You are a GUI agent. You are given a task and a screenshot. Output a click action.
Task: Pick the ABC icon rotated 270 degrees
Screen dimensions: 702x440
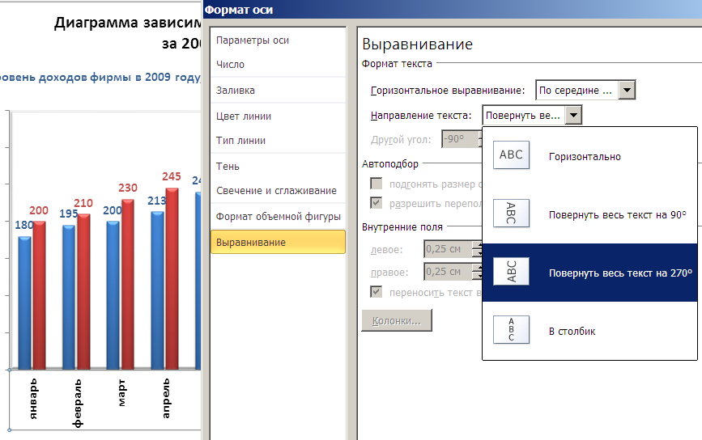pyautogui.click(x=511, y=272)
